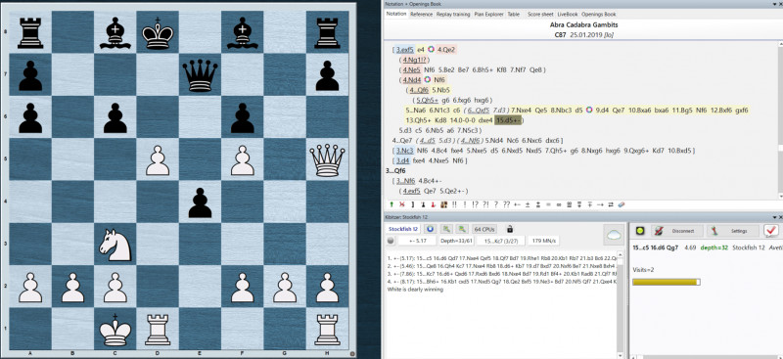Click engine line 3 starting 15...Kc7

point(502,274)
